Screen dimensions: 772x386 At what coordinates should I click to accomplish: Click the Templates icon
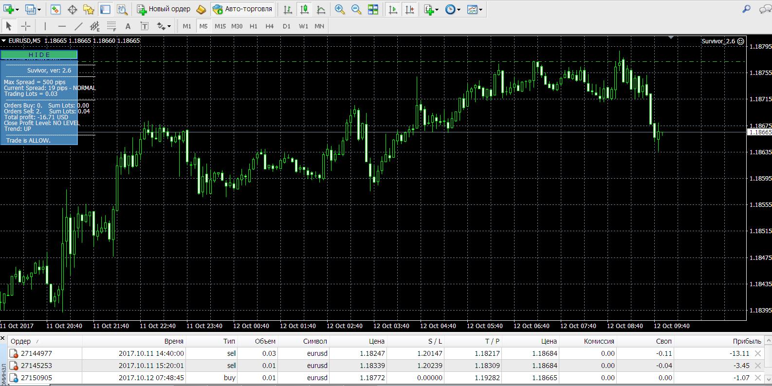point(472,9)
